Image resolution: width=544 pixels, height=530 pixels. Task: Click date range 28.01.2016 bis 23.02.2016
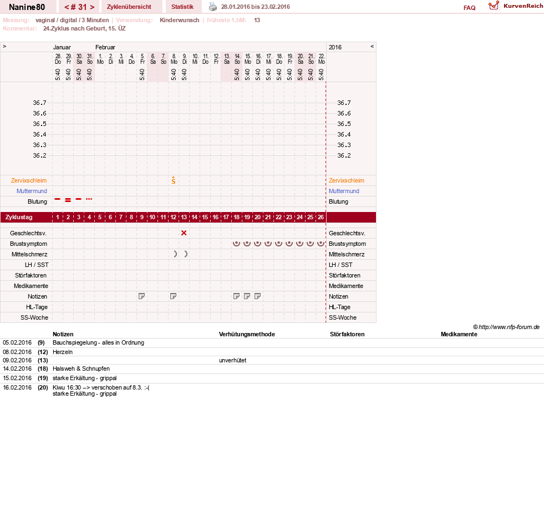(x=255, y=7)
